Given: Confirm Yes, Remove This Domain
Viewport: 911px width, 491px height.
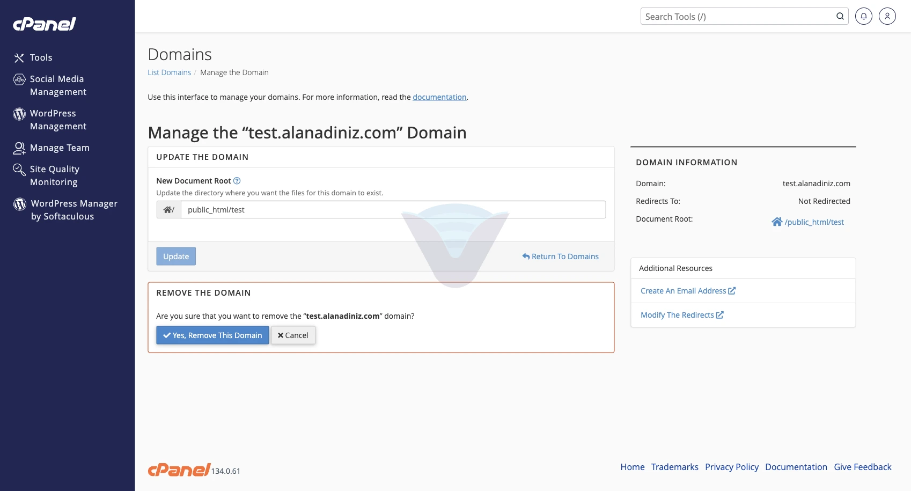Looking at the screenshot, I should tap(212, 335).
